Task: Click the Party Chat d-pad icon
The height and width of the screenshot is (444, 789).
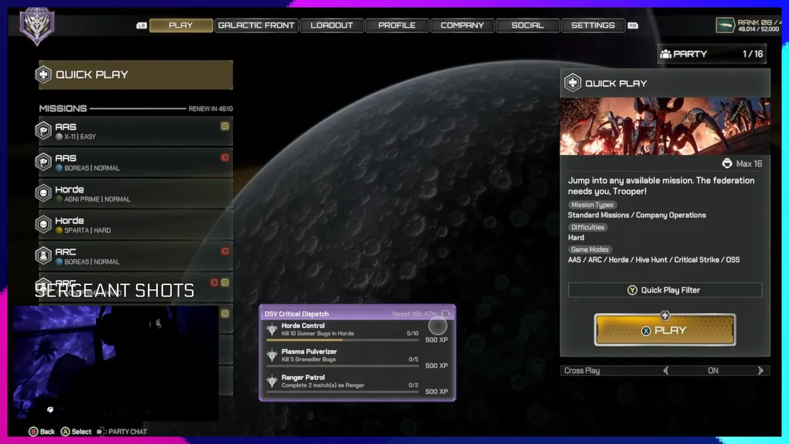Action: click(102, 432)
